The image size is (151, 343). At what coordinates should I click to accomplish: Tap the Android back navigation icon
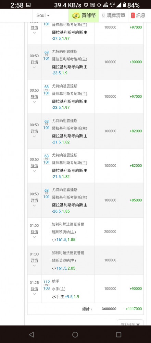(x=32, y=334)
